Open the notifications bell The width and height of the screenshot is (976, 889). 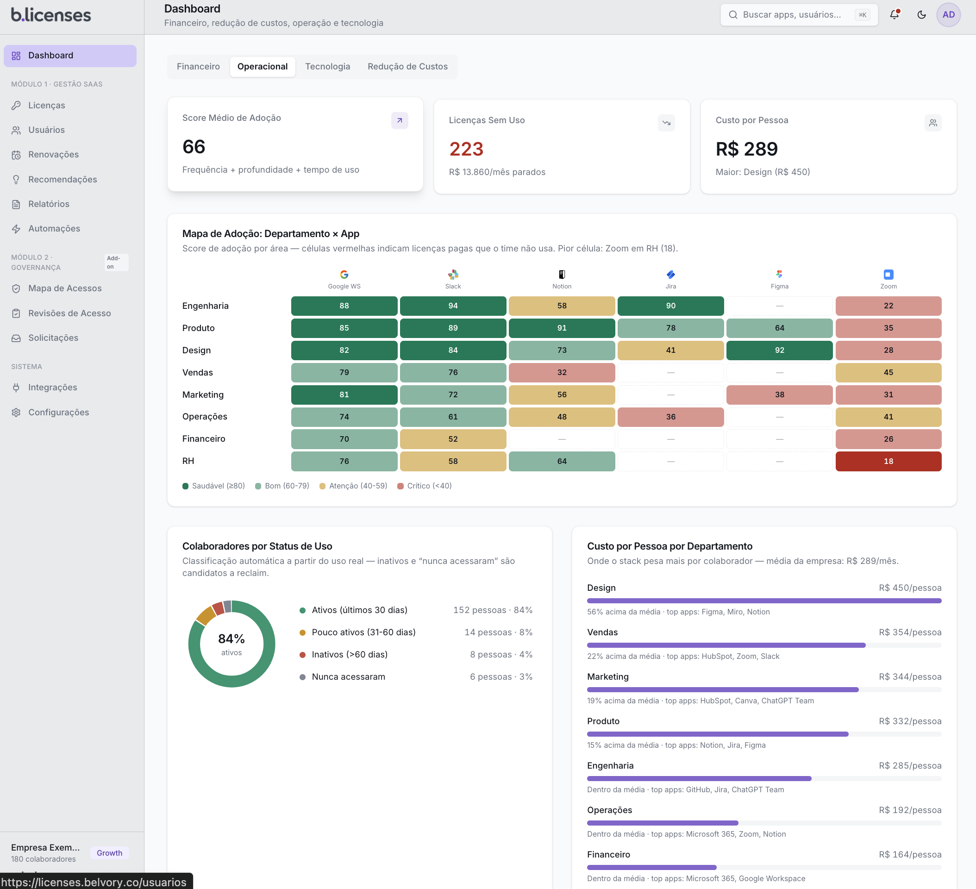[894, 14]
